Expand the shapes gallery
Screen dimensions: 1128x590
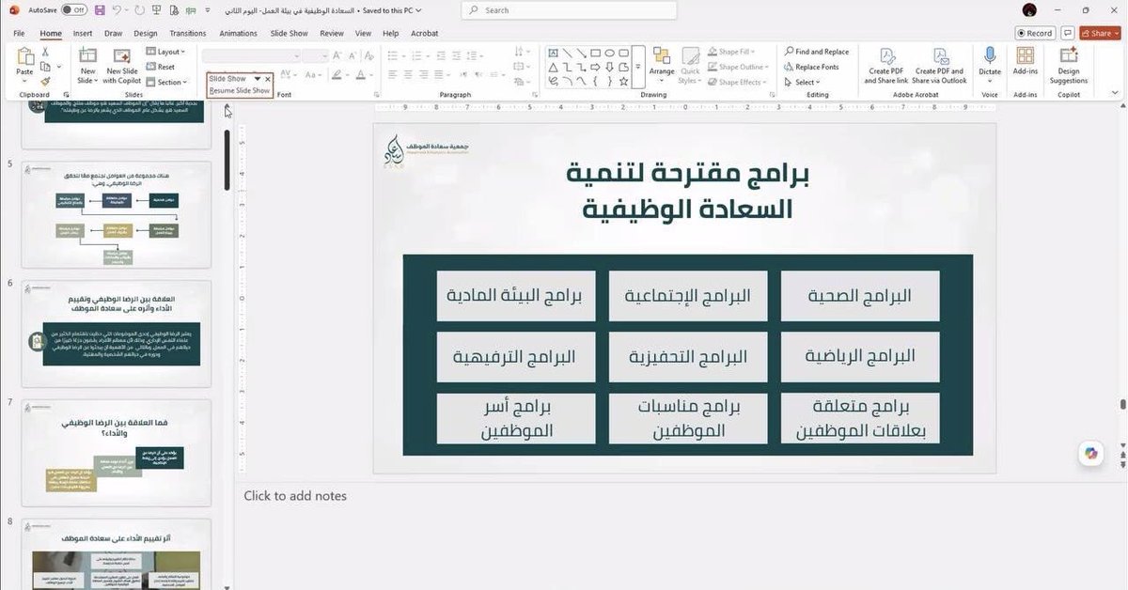pyautogui.click(x=638, y=67)
